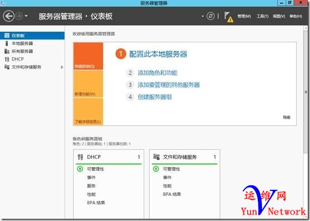Click the 仪表板 grid icon in sidebar
Image resolution: width=310 pixels, height=221 pixels.
click(x=7, y=36)
